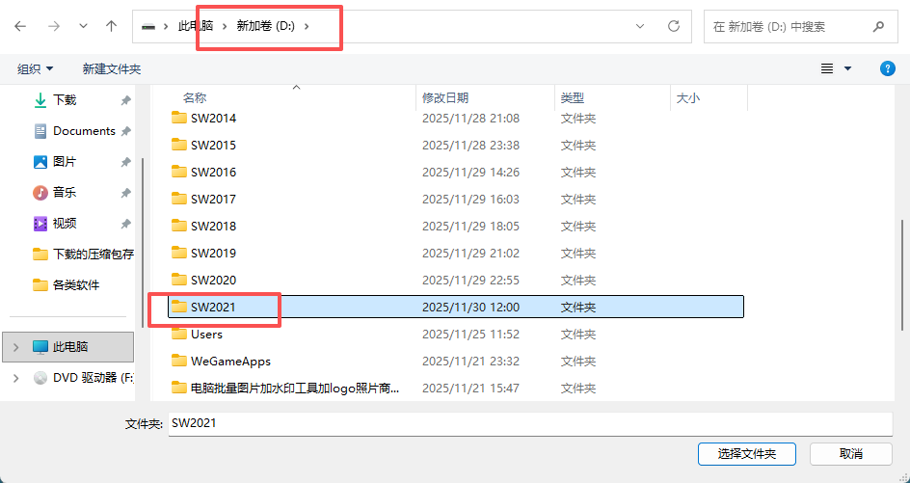Viewport: 910px width, 483px height.
Task: Select the SW2021 folder row
Action: 456,308
